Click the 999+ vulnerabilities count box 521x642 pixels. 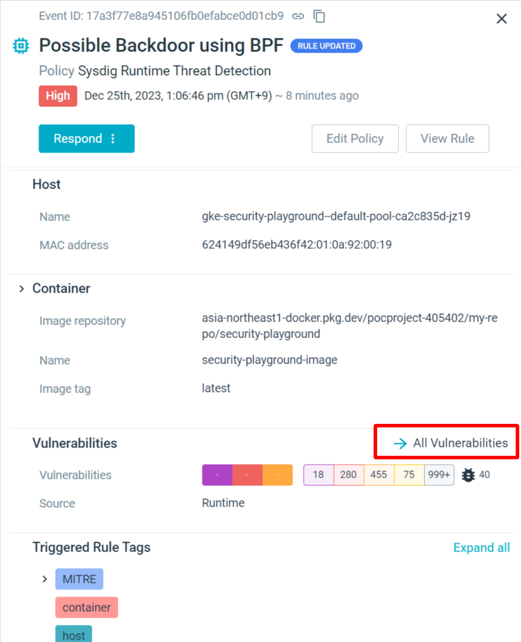(x=439, y=475)
